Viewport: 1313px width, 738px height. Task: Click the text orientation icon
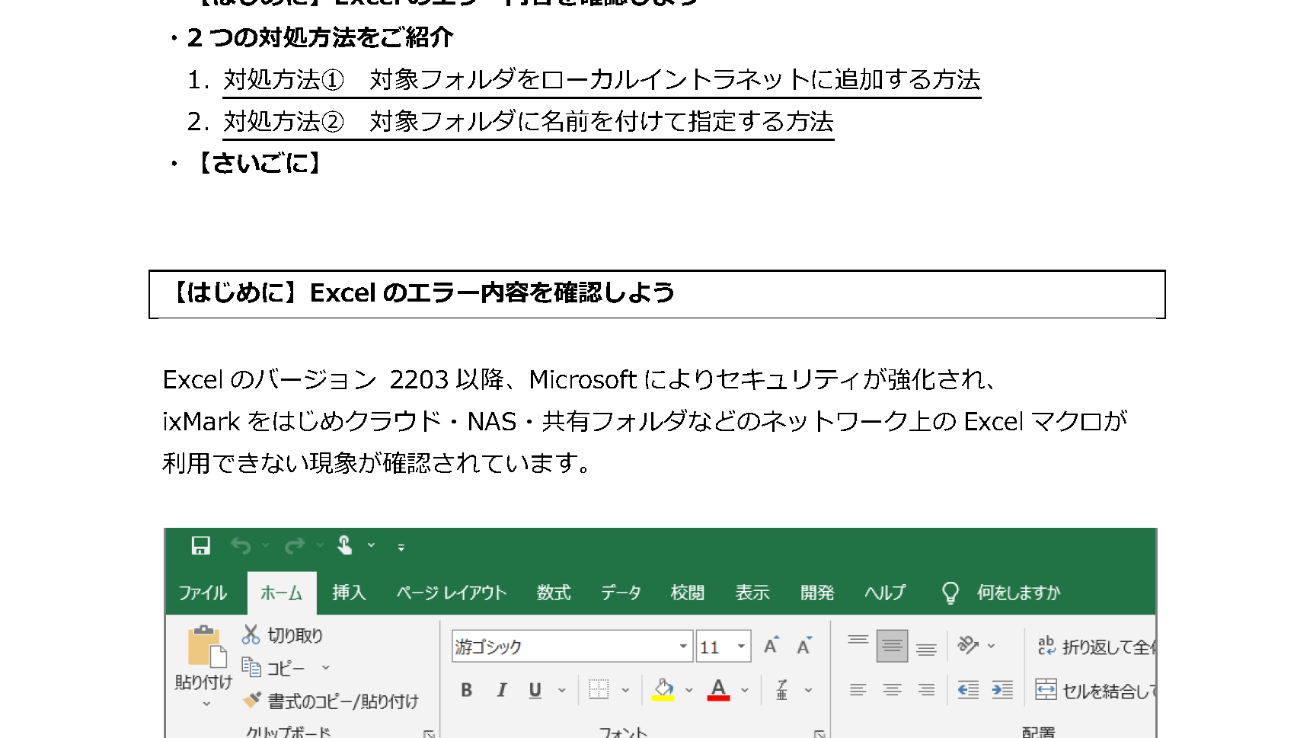coord(968,645)
